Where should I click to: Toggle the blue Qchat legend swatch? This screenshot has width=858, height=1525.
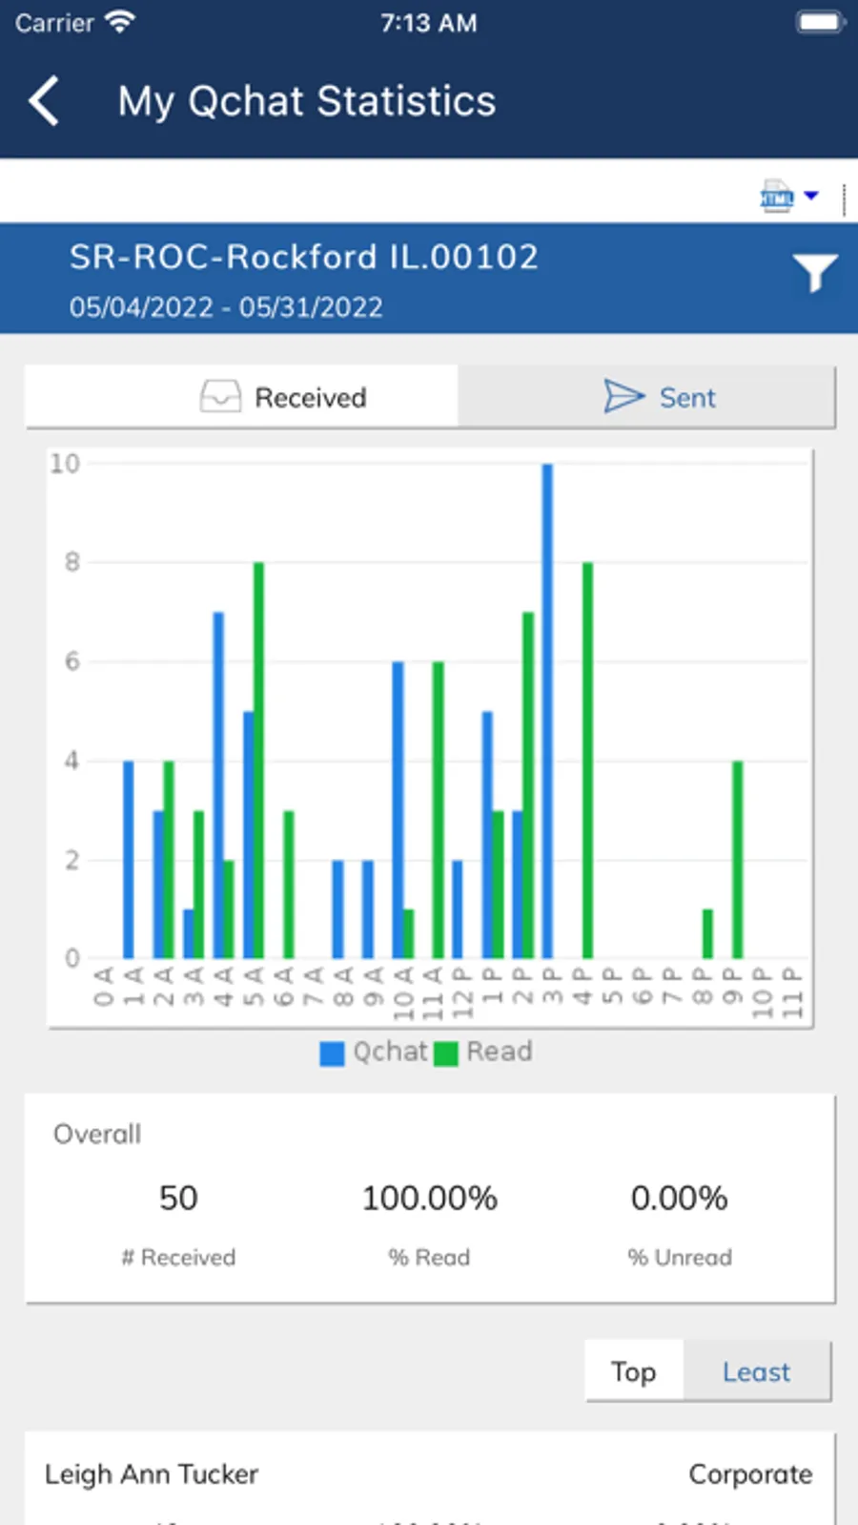point(332,1054)
